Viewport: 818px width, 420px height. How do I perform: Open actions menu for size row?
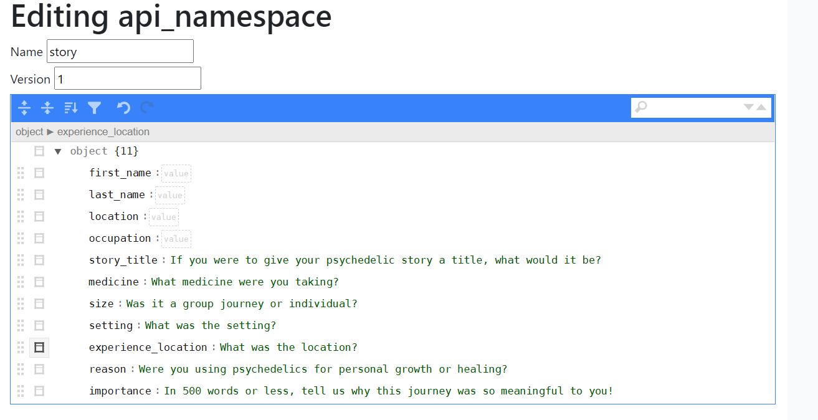click(x=39, y=303)
